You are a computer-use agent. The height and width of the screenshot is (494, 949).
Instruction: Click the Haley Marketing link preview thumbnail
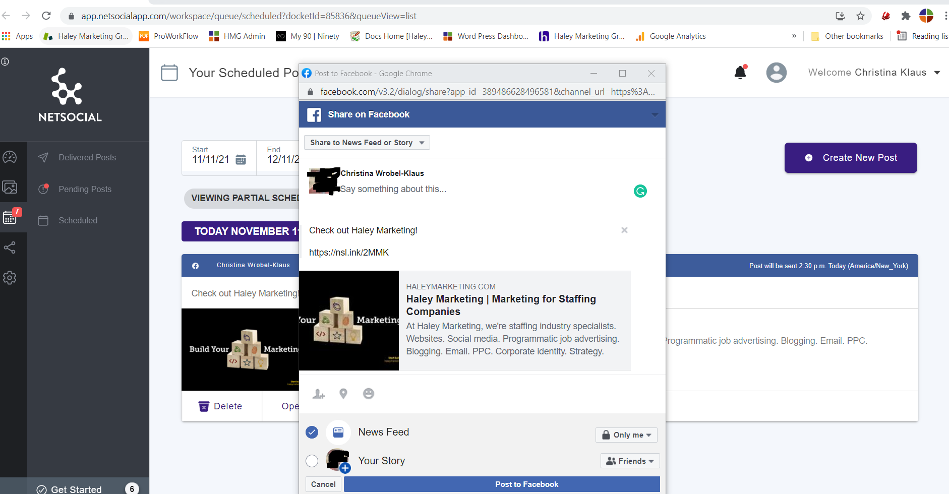349,321
